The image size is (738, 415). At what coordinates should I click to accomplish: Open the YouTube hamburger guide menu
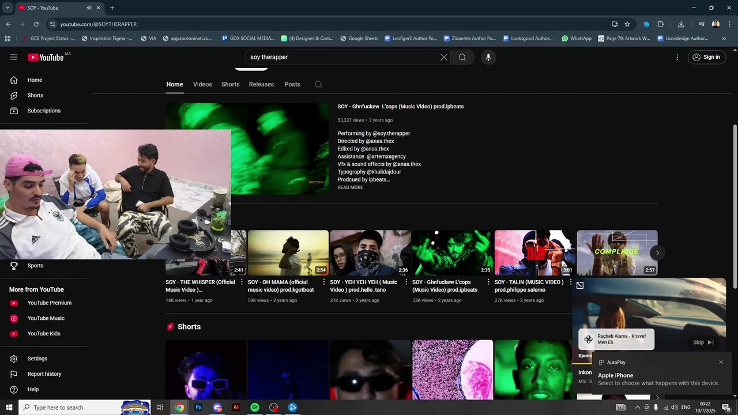[14, 57]
